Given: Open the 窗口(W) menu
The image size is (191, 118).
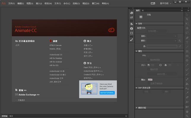Looking at the screenshot, I should tap(95, 4).
